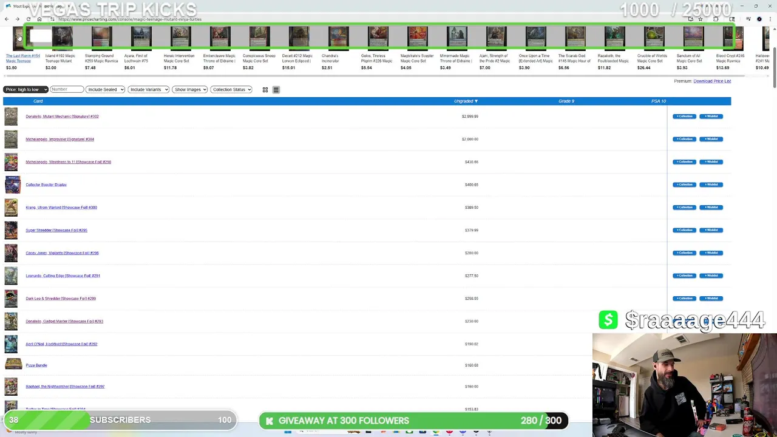Open Donatello, Mutant Mechanic [Signature] link
This screenshot has width=777, height=437.
click(x=62, y=117)
